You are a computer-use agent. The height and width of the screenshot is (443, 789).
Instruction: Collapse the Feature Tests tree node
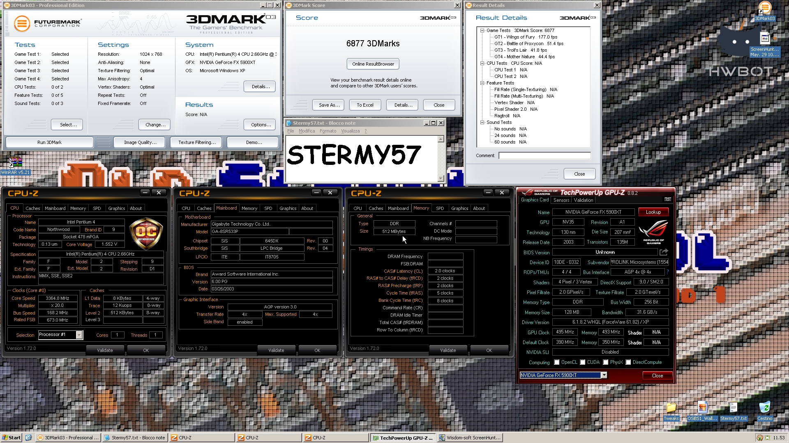(482, 83)
